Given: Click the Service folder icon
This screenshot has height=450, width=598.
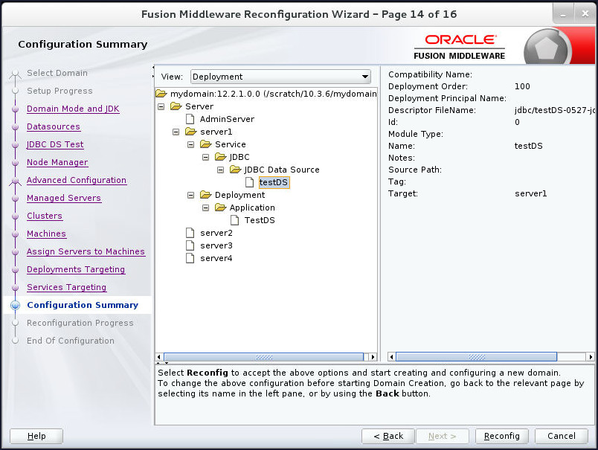Looking at the screenshot, I should 205,144.
